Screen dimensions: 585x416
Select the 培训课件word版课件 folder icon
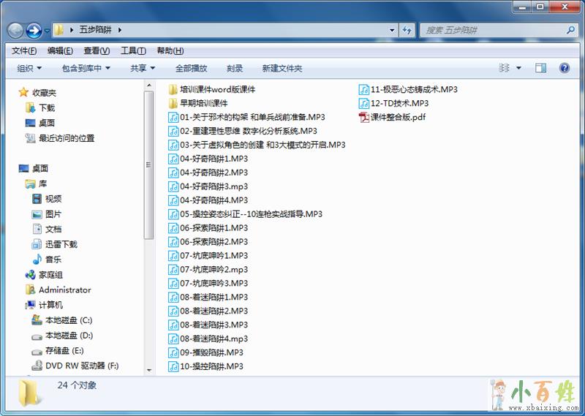tap(173, 89)
